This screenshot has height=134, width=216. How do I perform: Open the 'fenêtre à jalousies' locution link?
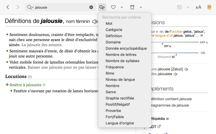point(25,85)
